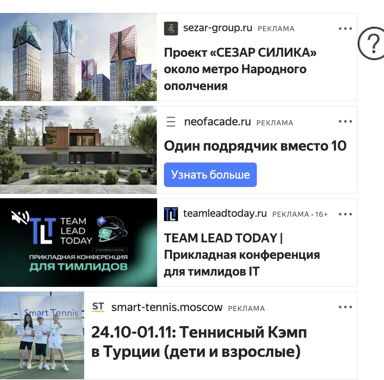This screenshot has width=384, height=380.
Task: Open more options for smart-tennis.moscow ad
Action: tap(345, 307)
